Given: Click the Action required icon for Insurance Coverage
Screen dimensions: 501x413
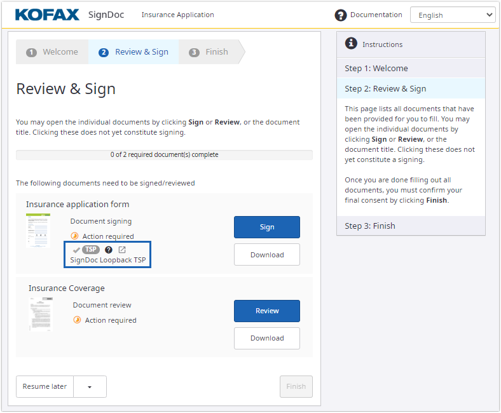Looking at the screenshot, I should tap(78, 320).
